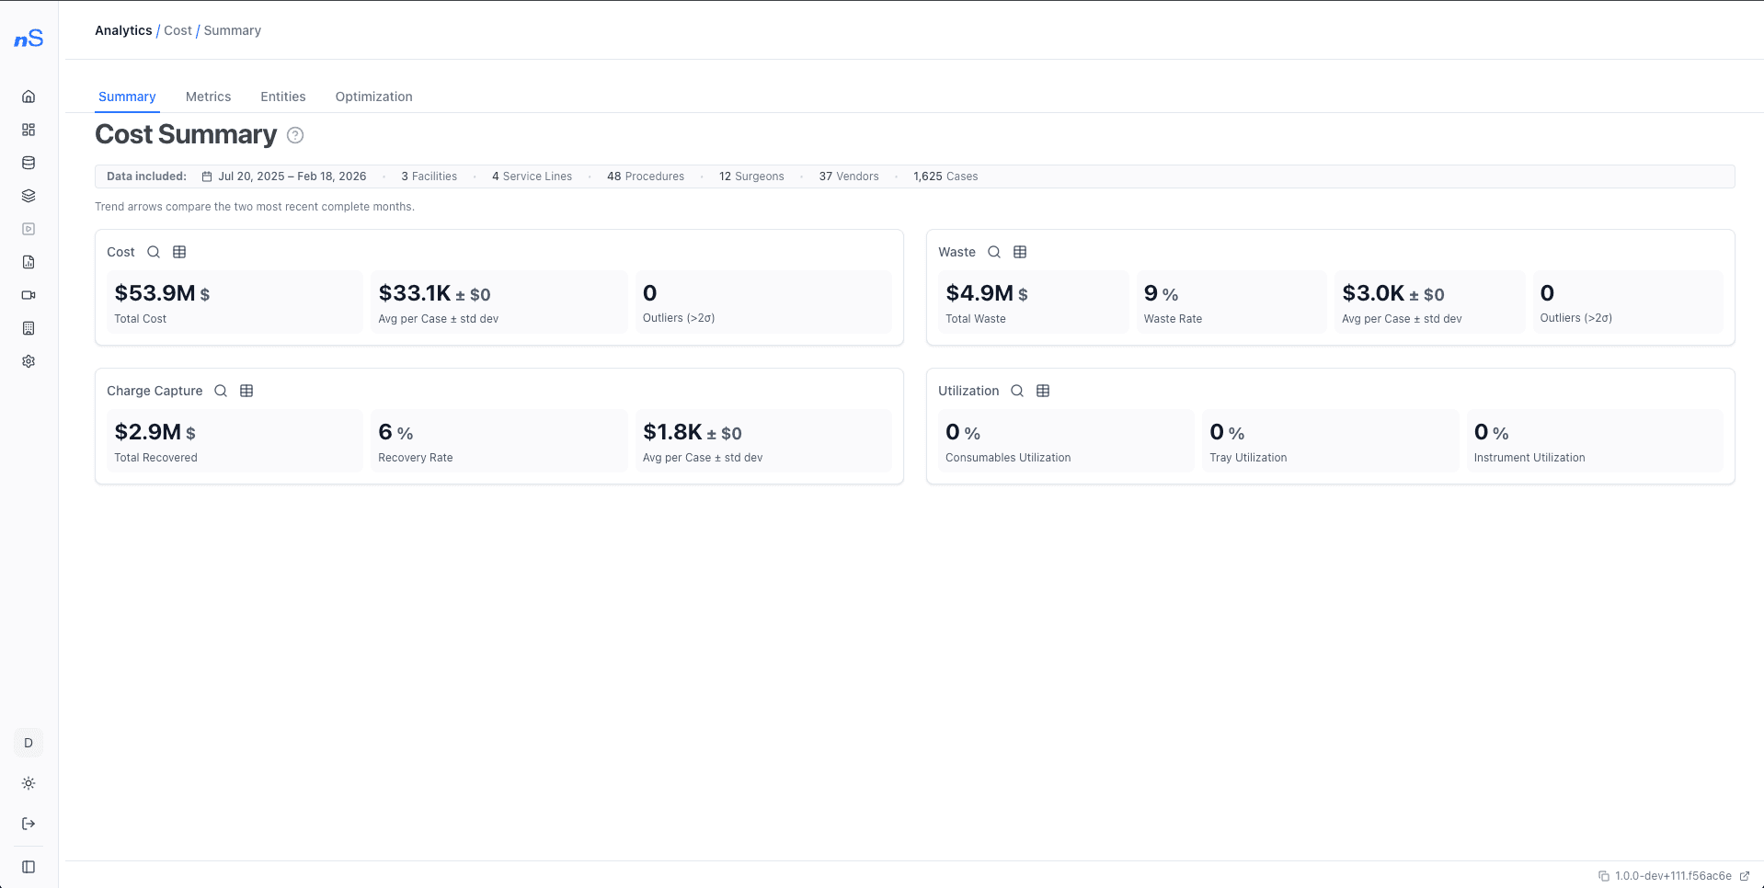Click the table icon in Charge Capture card

pos(246,391)
